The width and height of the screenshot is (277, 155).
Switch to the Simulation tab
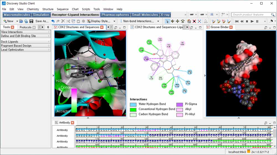point(41,15)
